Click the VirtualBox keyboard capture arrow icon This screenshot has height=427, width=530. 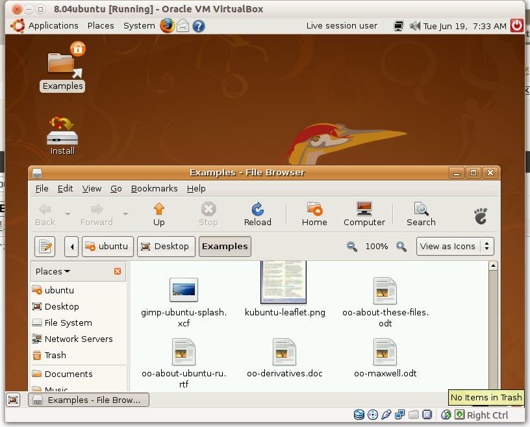click(459, 415)
